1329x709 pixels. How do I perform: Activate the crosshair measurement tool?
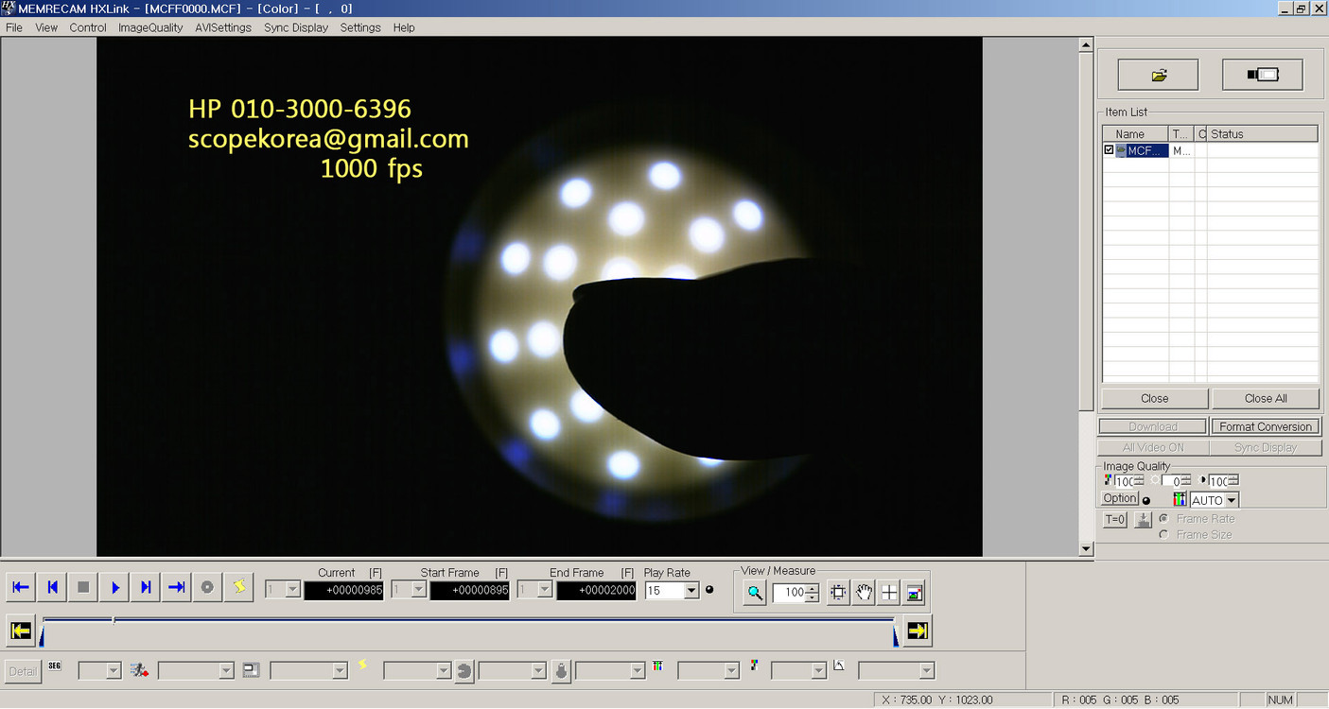889,593
